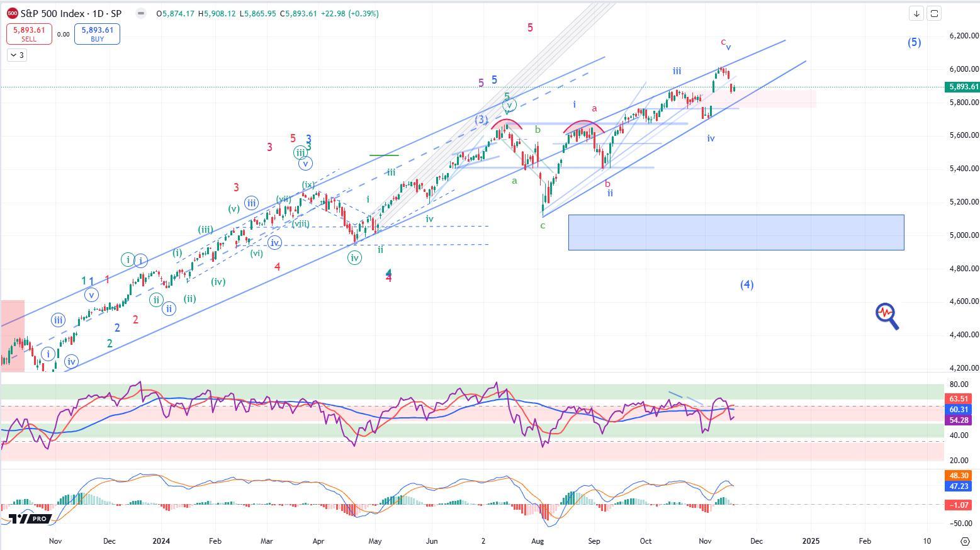Screen dimensions: 980x550
Task: Click the Sep label on the time axis
Action: [x=594, y=541]
